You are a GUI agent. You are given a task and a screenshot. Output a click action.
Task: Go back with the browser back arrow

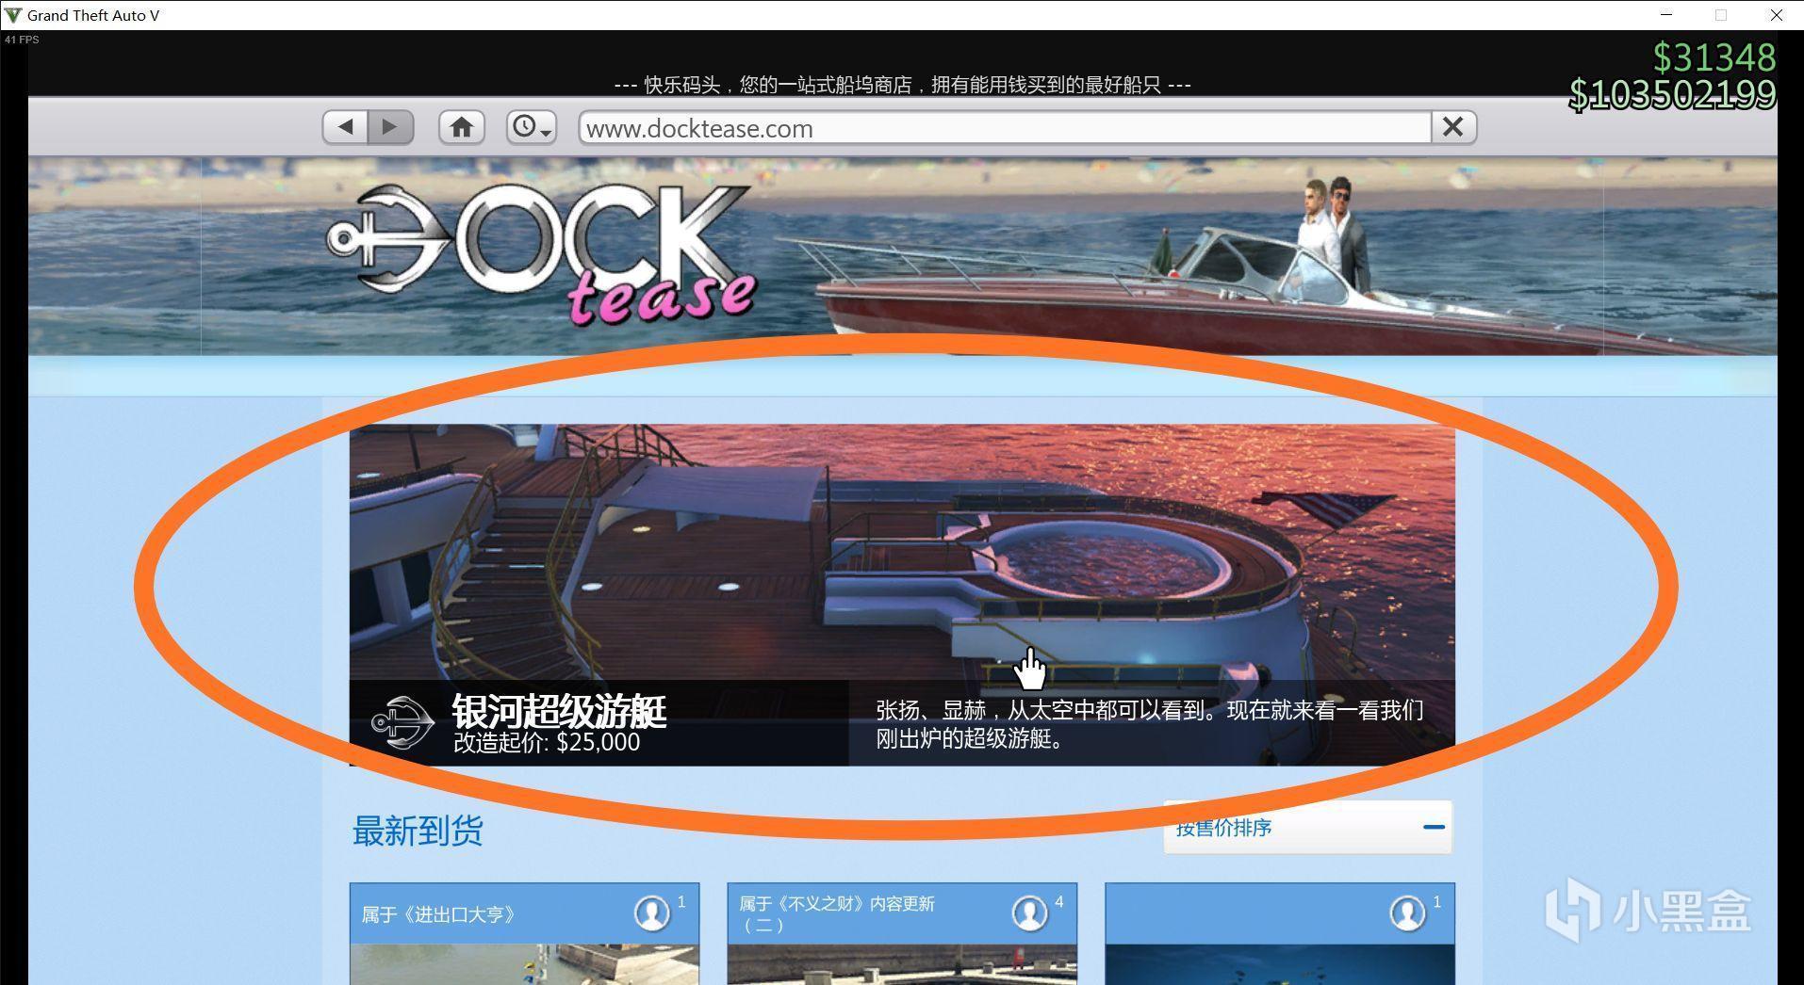(x=345, y=127)
